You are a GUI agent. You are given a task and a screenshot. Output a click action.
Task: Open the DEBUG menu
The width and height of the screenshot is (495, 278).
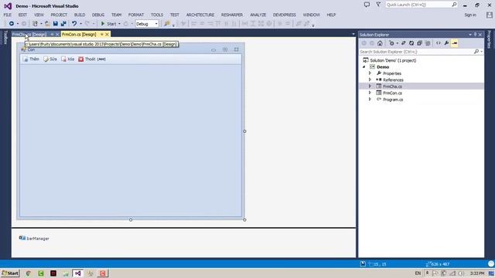click(x=98, y=15)
